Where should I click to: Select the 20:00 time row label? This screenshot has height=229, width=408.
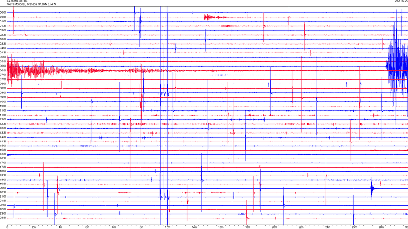[x=3, y=188]
